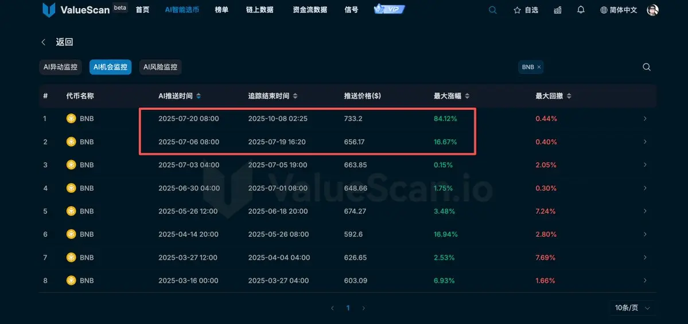Click 0.15% max gain value
The height and width of the screenshot is (324, 688).
(444, 165)
